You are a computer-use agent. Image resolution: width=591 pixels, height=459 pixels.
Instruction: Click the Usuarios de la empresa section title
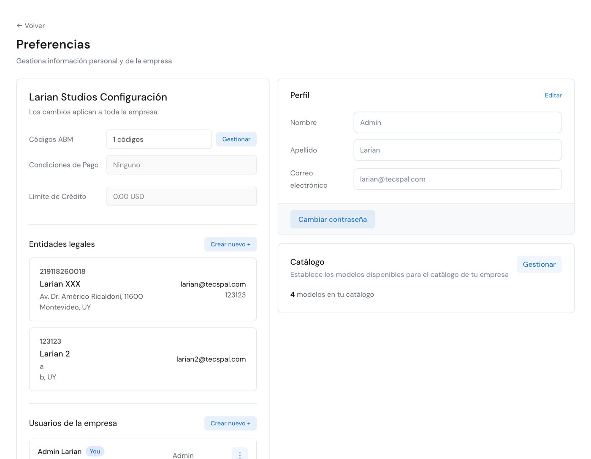point(73,423)
